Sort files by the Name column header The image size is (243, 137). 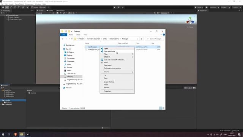coord(87,43)
